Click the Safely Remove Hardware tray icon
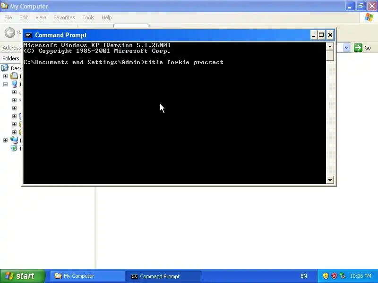Screen dimensions: 378x283 click(x=343, y=276)
